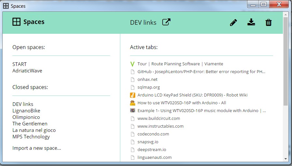
Task: Click the export space download icon
Action: [251, 22]
